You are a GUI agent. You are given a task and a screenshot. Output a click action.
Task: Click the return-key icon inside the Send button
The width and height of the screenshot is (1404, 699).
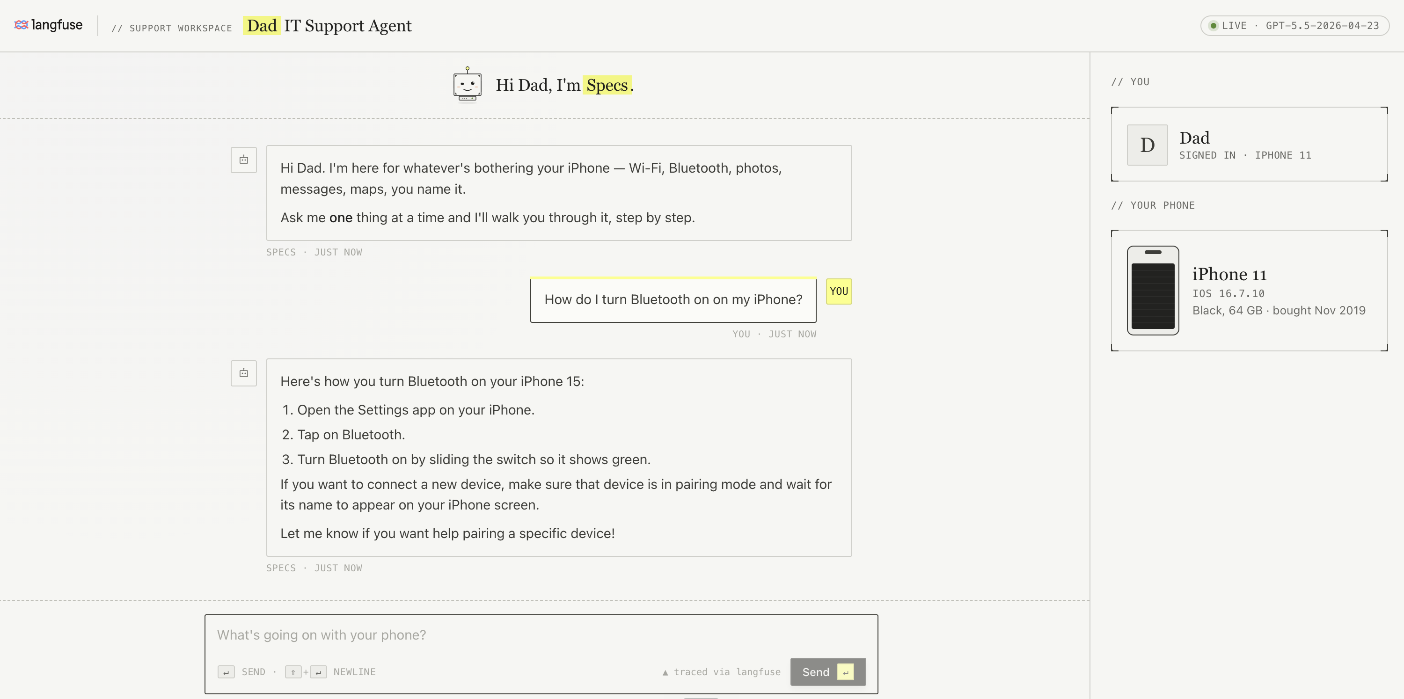pyautogui.click(x=845, y=672)
